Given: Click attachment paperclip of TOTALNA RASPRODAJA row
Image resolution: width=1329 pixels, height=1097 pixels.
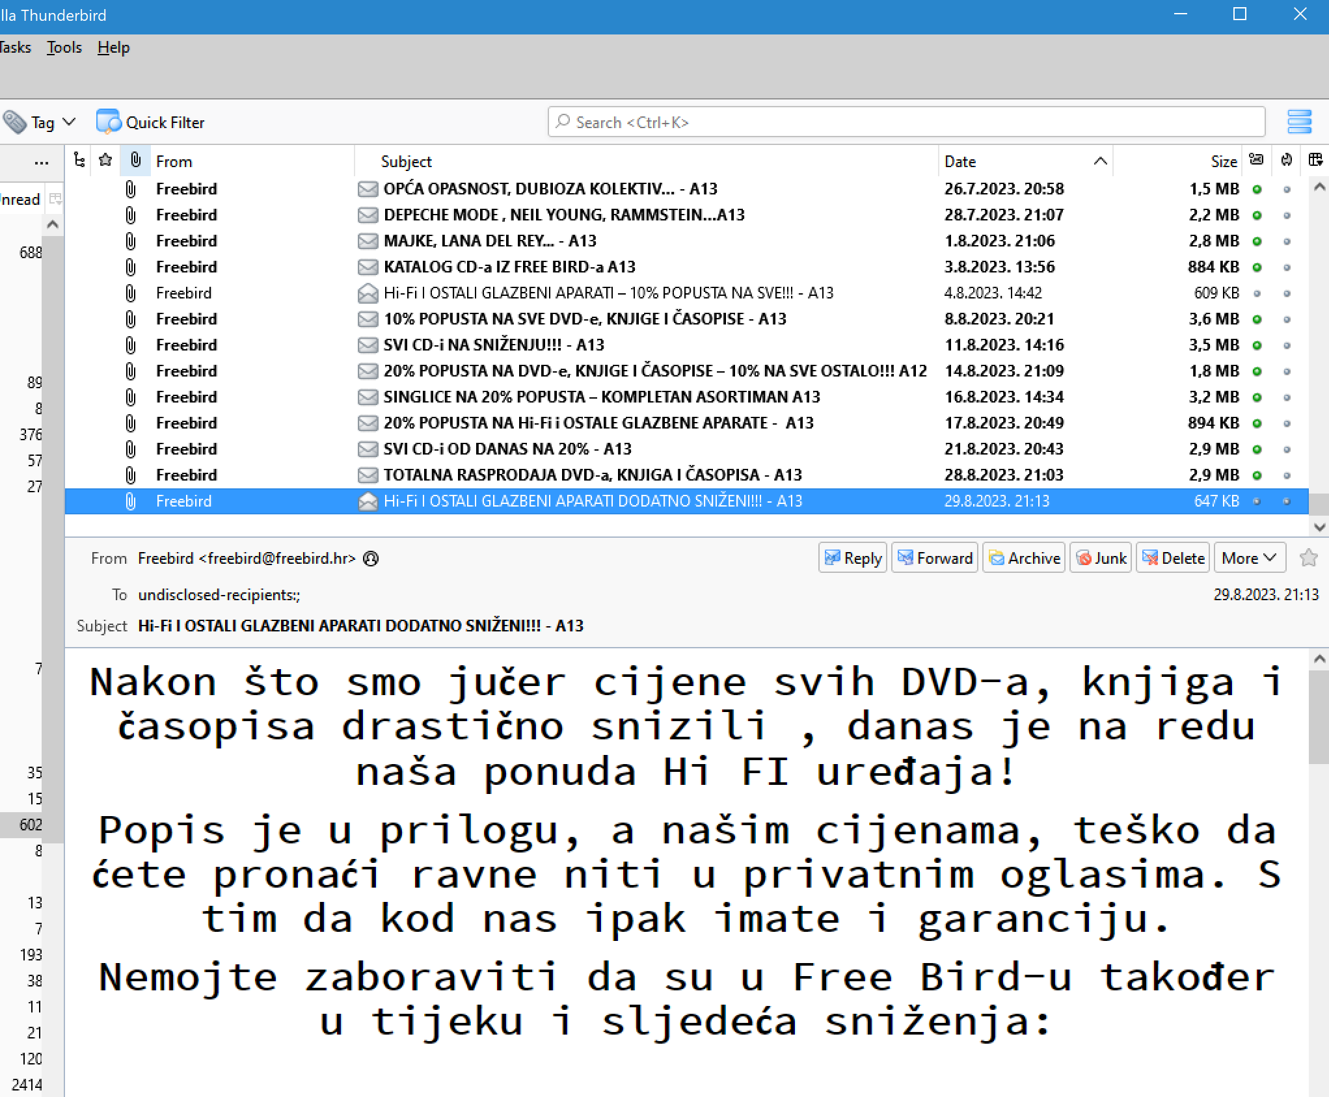Looking at the screenshot, I should [130, 475].
